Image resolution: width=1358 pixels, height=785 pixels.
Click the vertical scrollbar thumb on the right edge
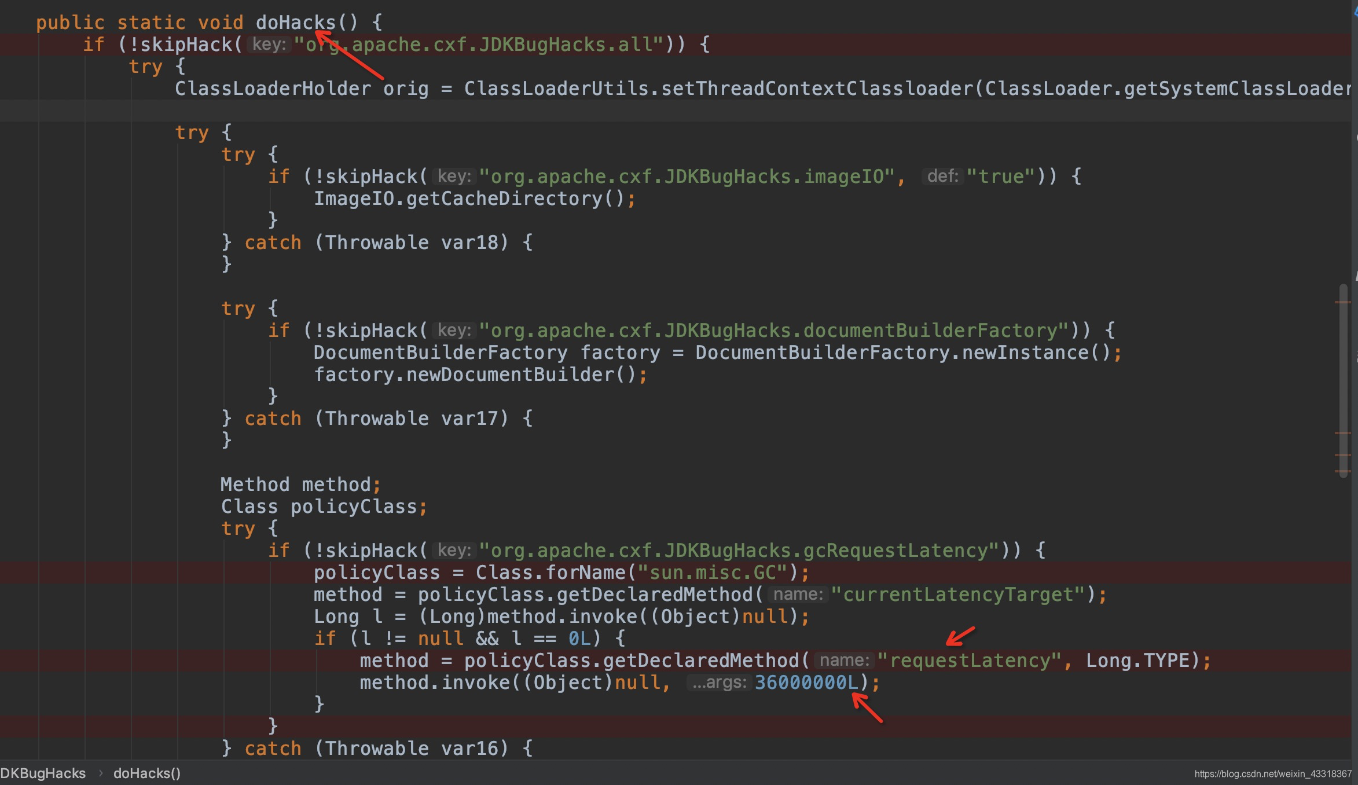pyautogui.click(x=1344, y=381)
